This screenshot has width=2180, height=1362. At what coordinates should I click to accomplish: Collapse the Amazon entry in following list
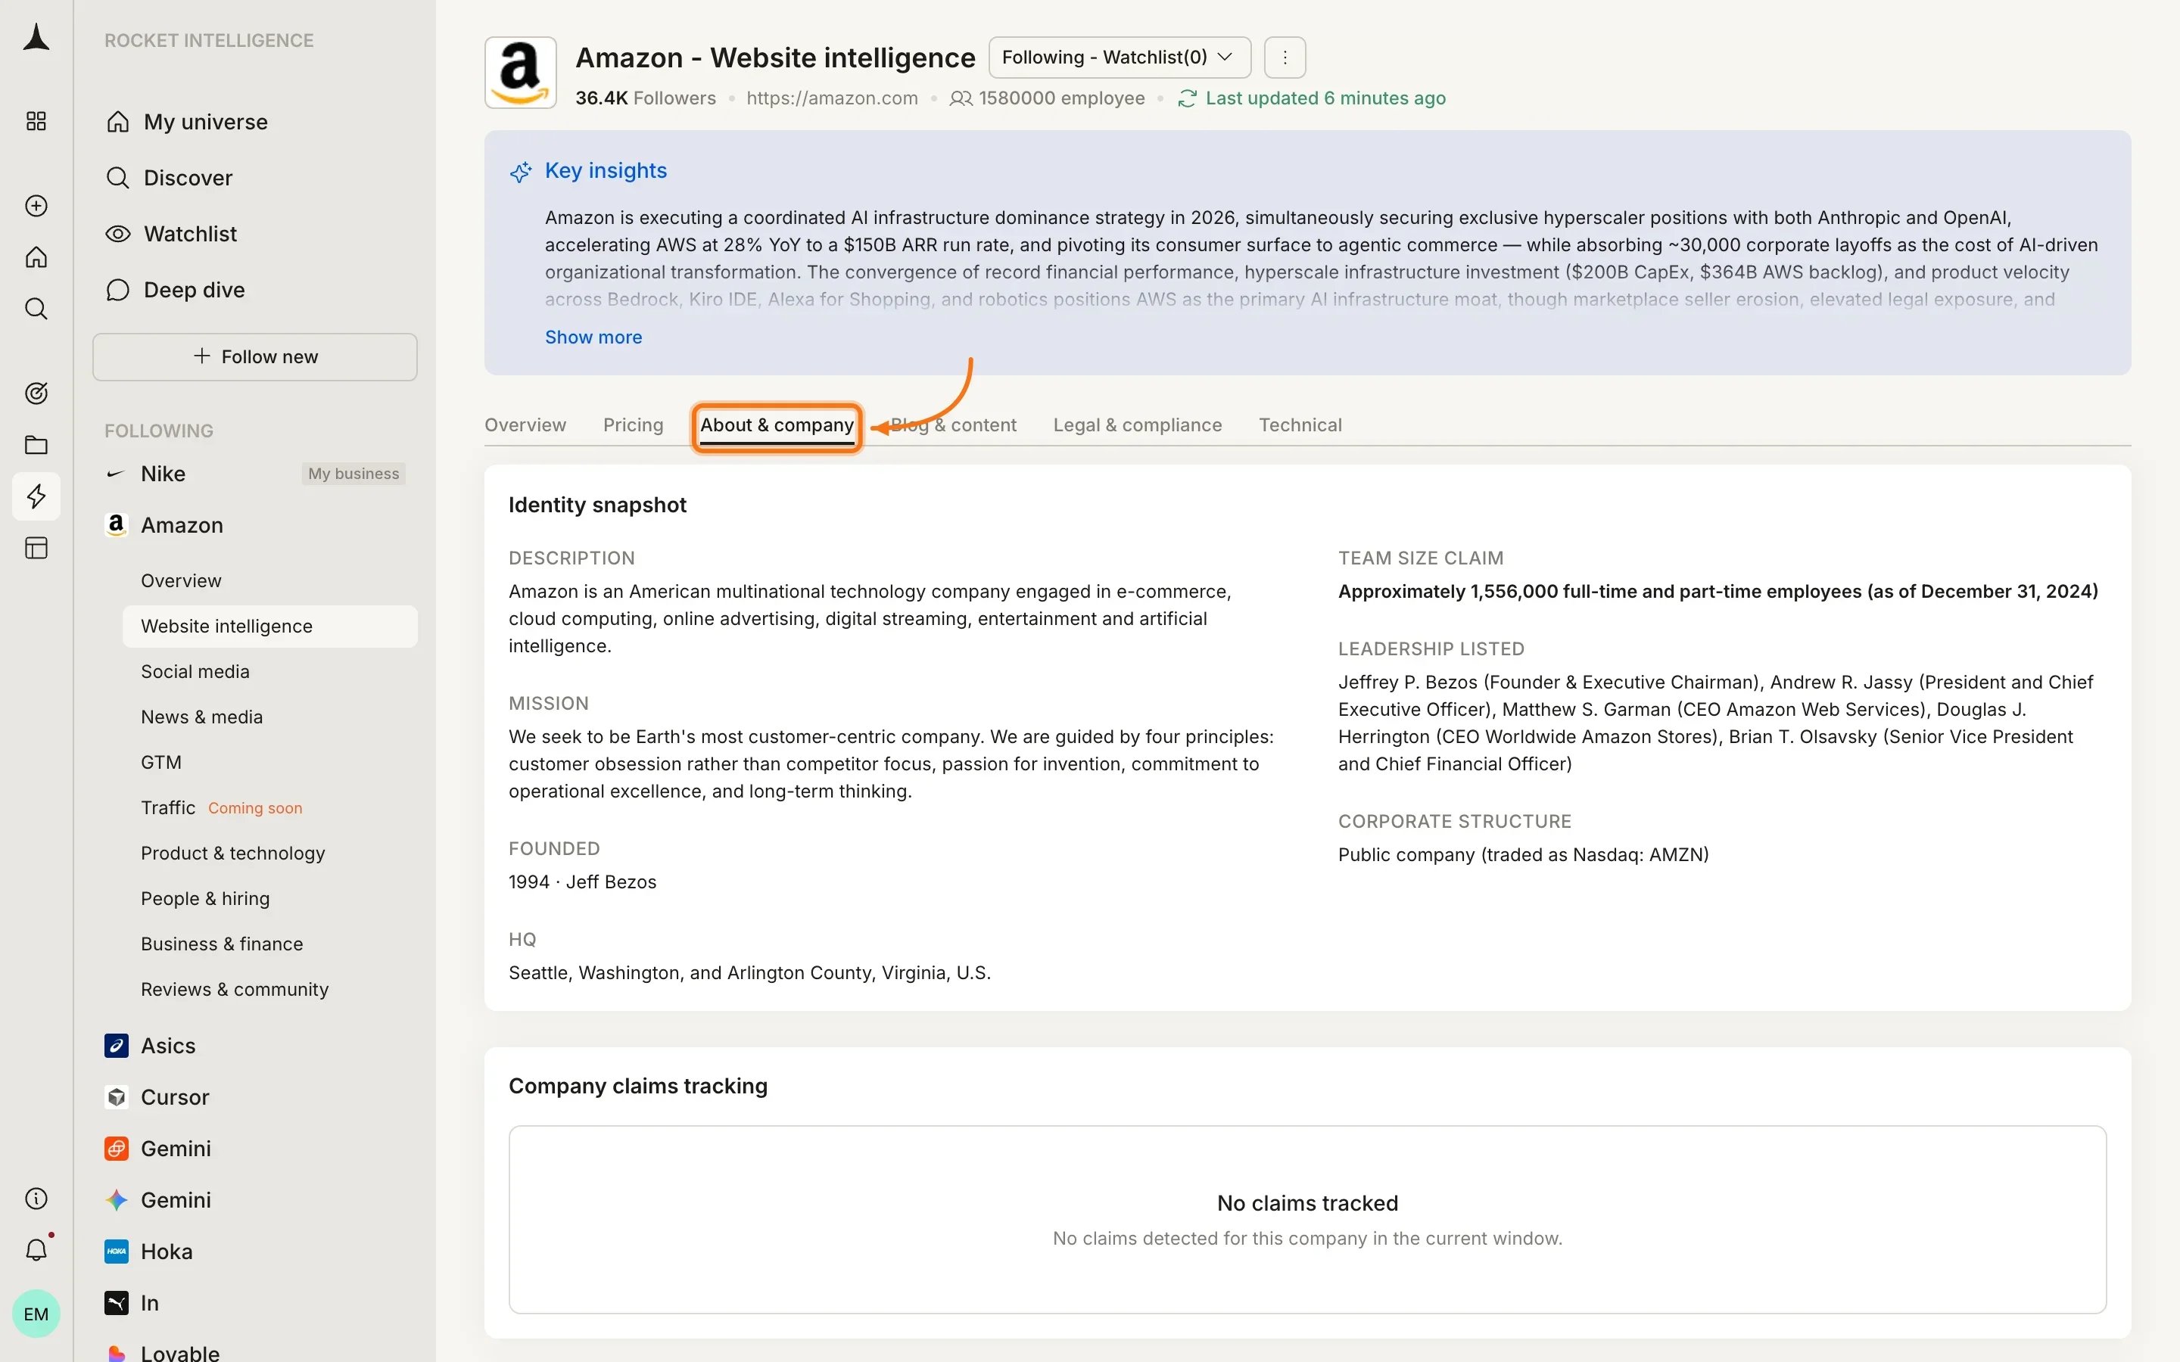tap(182, 525)
